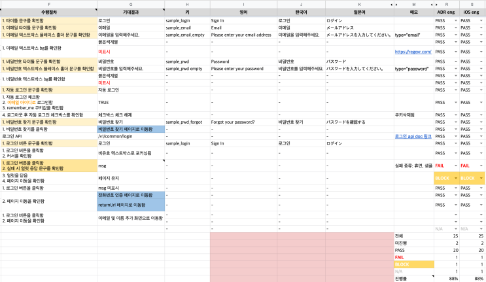Select the 'Forgot your password?' cell
The width and height of the screenshot is (486, 282).
(x=243, y=122)
